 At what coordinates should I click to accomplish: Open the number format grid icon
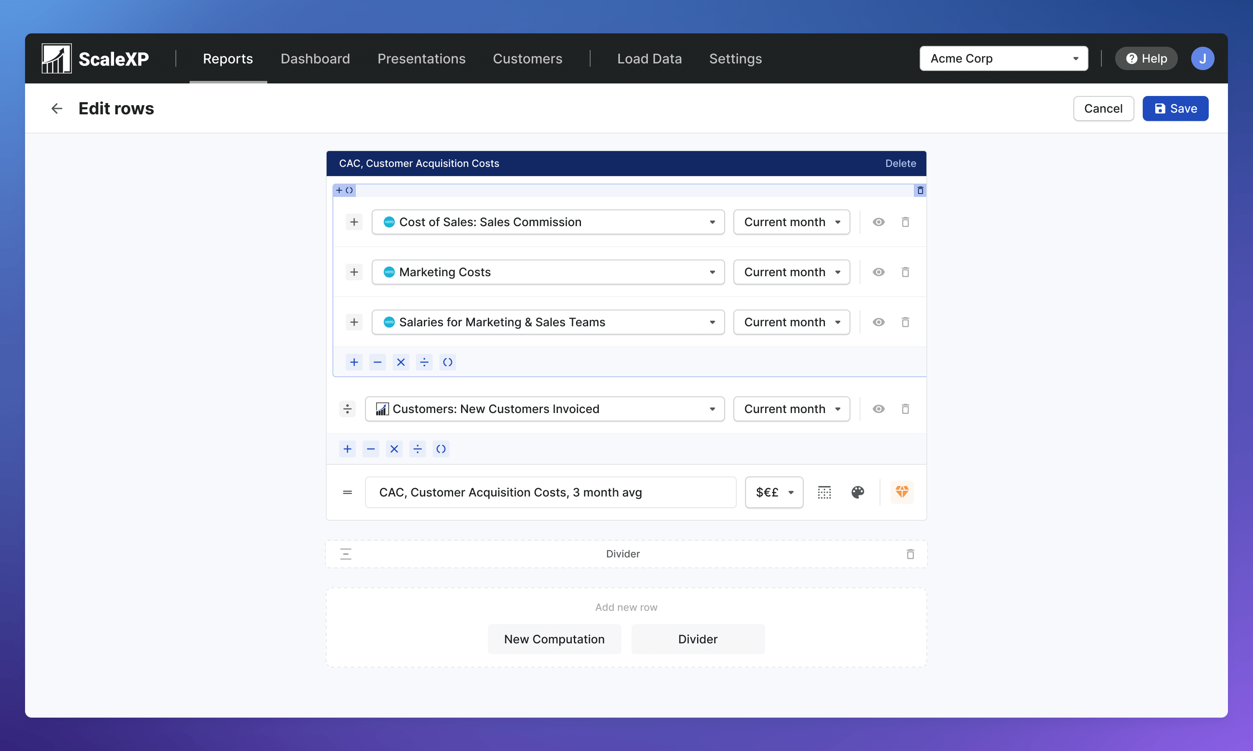click(x=824, y=492)
